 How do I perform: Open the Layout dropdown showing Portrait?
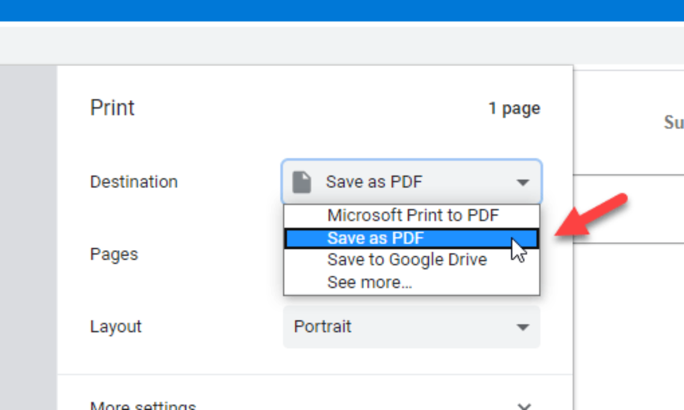[x=411, y=327]
